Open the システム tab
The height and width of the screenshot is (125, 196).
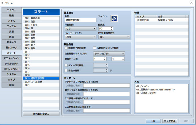[x=12, y=74]
